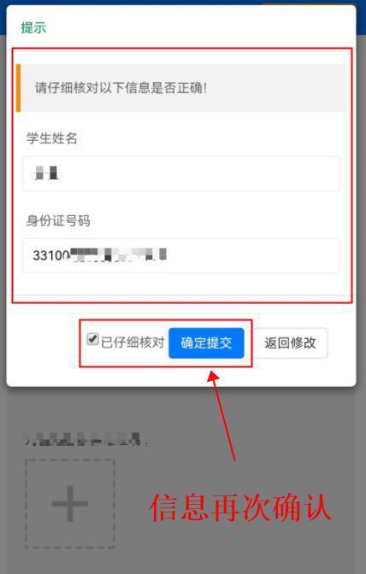The height and width of the screenshot is (574, 366).
Task: Select the blurred student name value
Action: point(46,173)
